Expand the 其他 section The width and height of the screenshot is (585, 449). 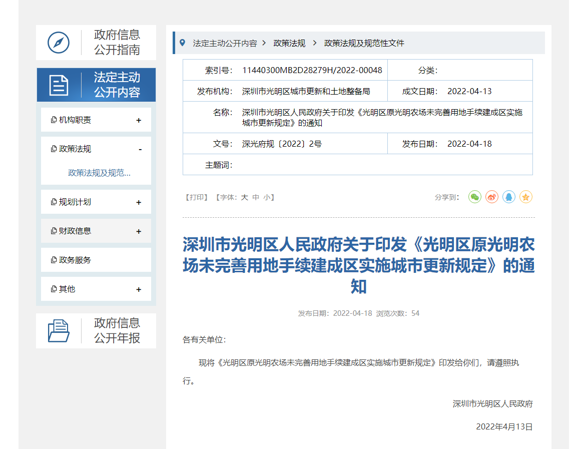point(139,290)
